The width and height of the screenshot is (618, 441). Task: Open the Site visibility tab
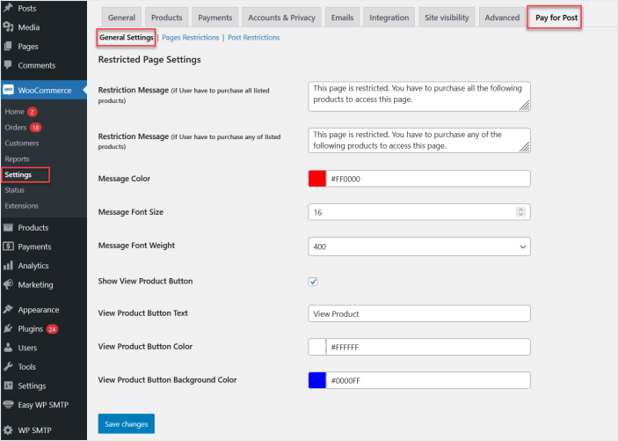[x=447, y=18]
